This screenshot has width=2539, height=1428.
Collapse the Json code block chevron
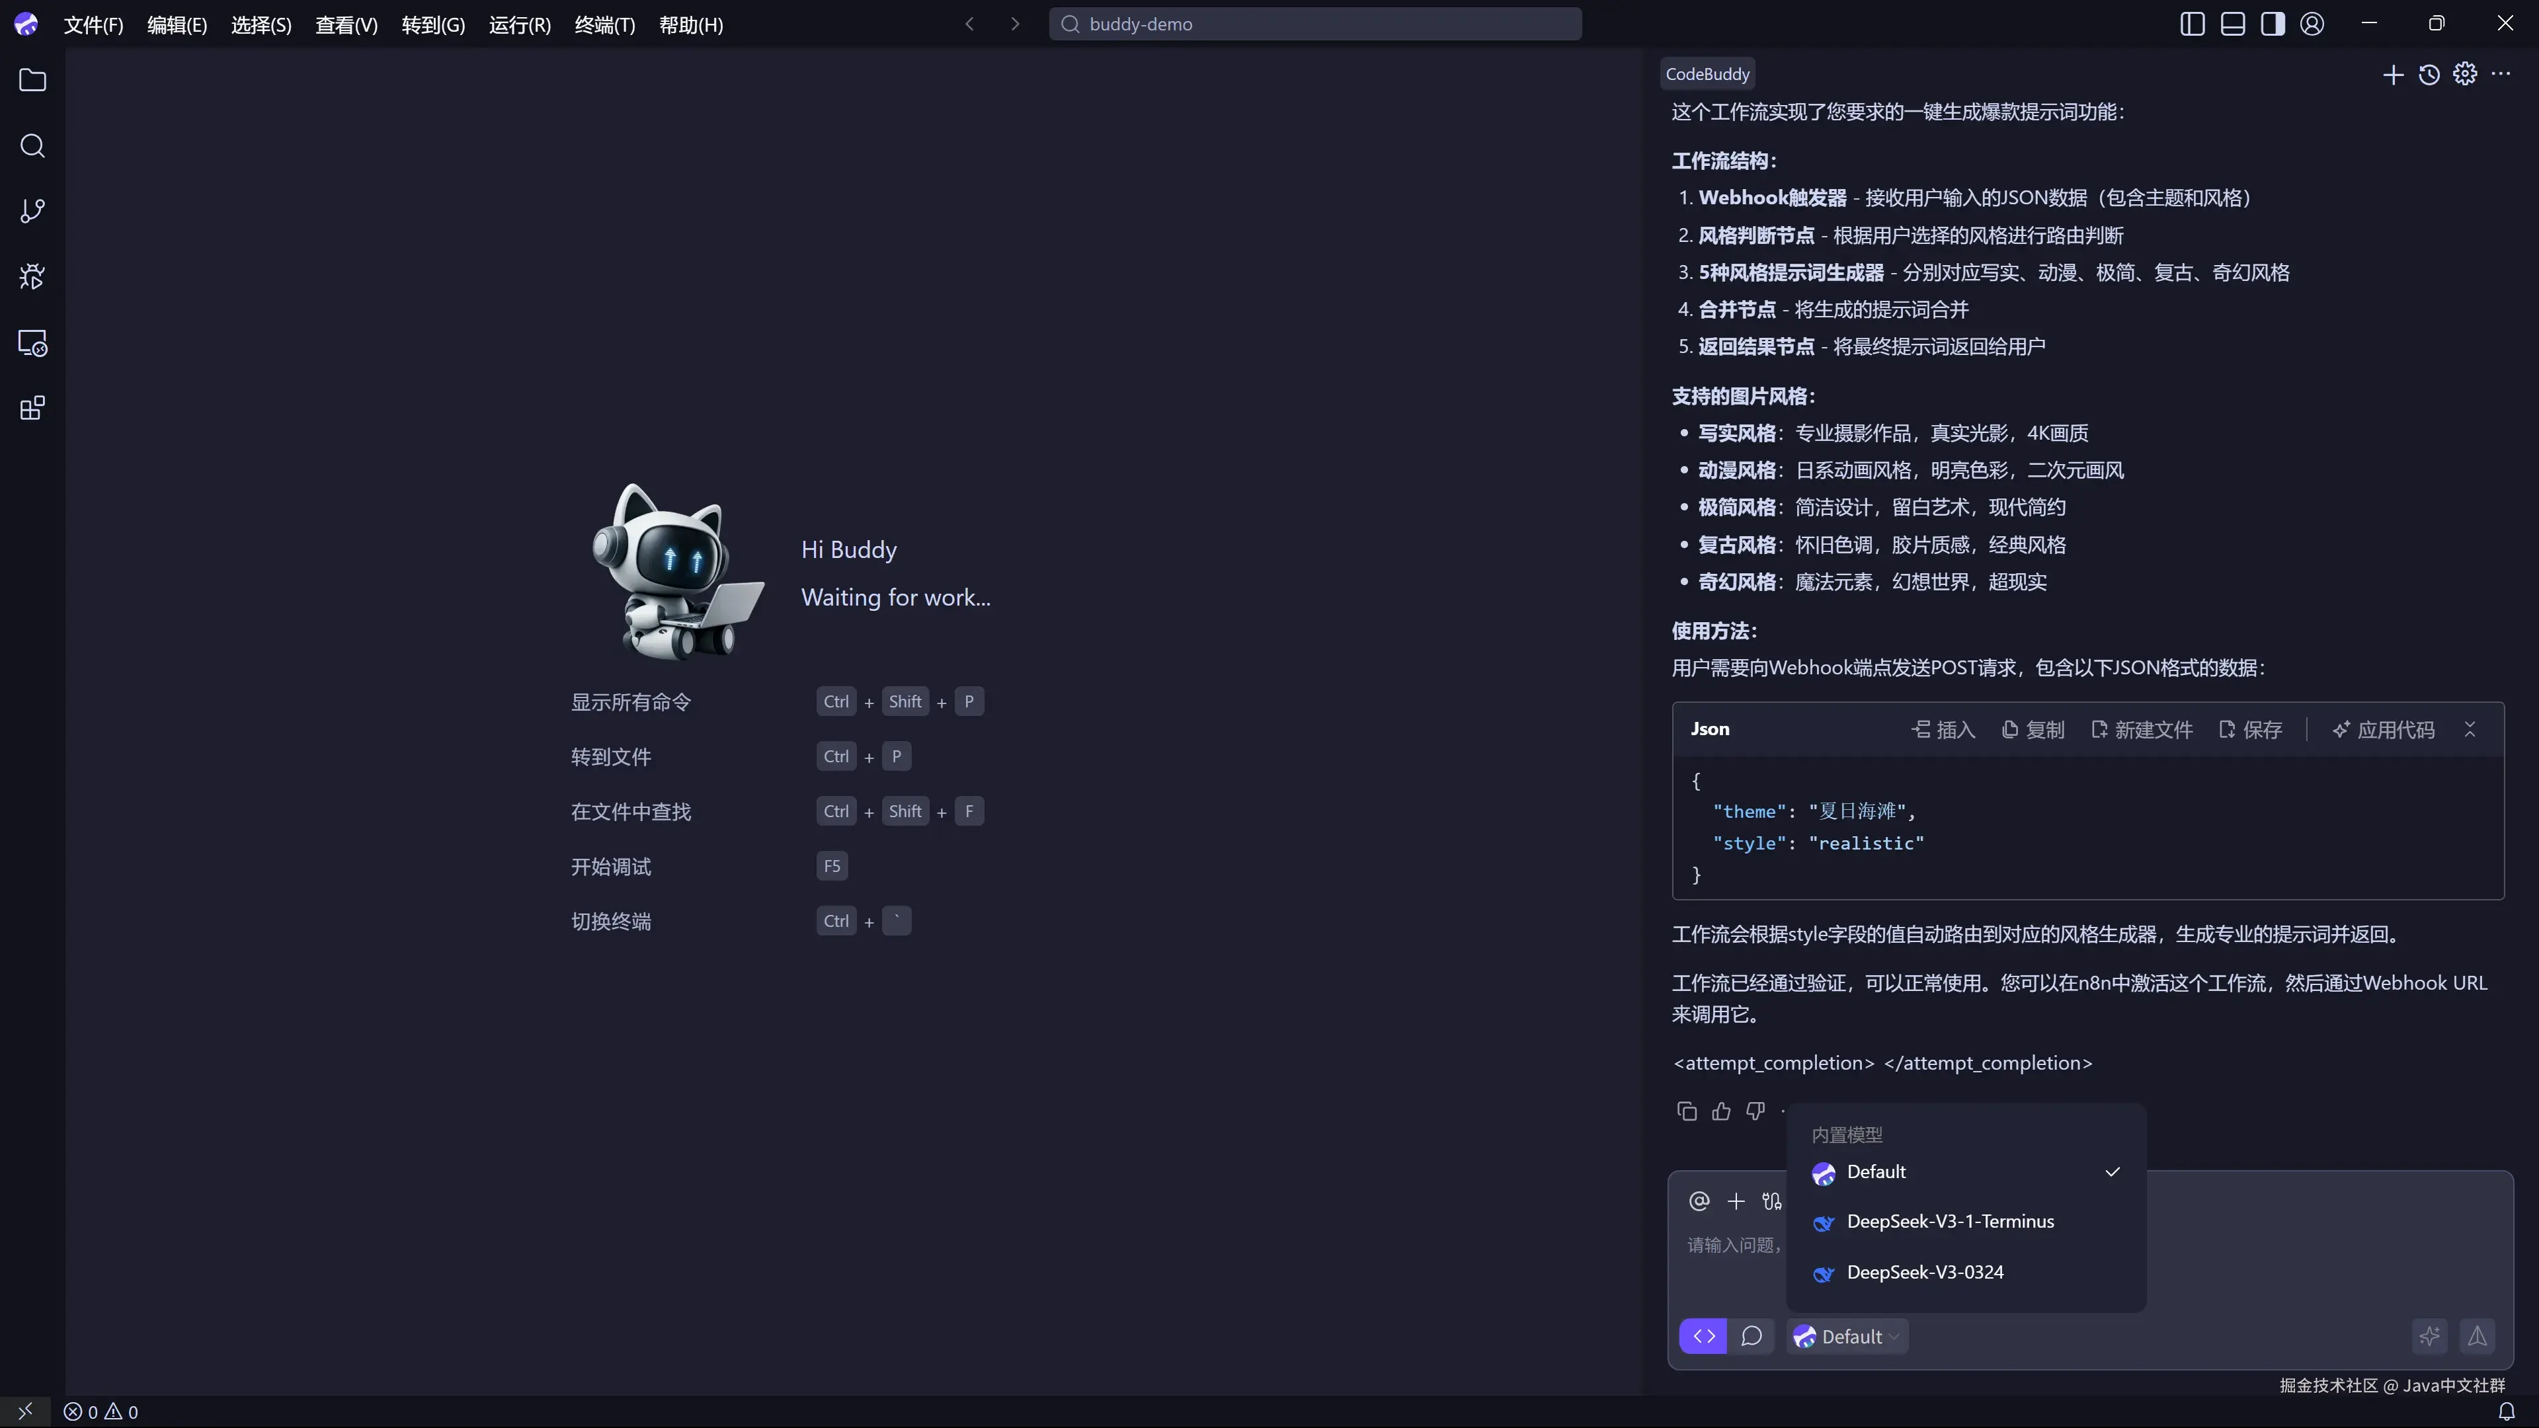[x=2470, y=729]
